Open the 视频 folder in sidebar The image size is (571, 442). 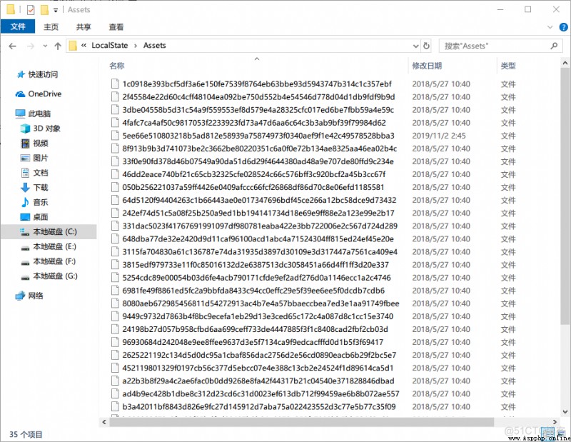pyautogui.click(x=34, y=144)
